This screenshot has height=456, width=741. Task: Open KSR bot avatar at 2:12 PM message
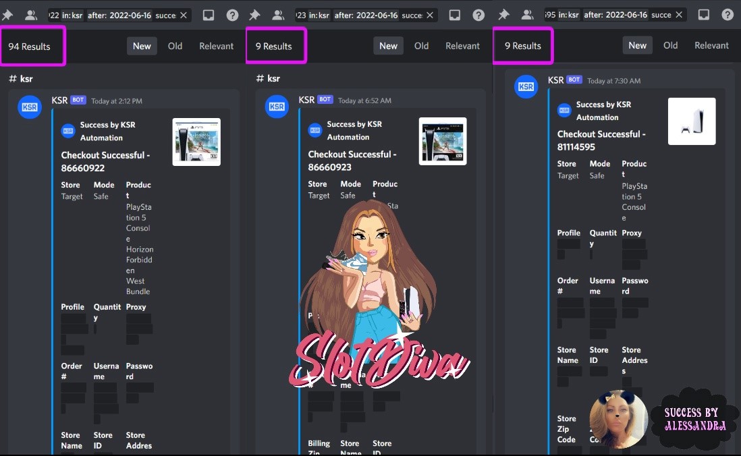pos(30,107)
